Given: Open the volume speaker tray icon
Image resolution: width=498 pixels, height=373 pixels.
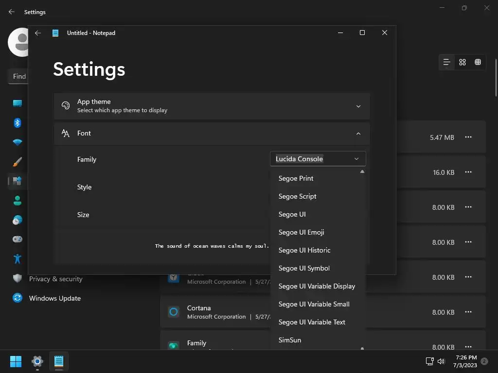Looking at the screenshot, I should point(441,361).
